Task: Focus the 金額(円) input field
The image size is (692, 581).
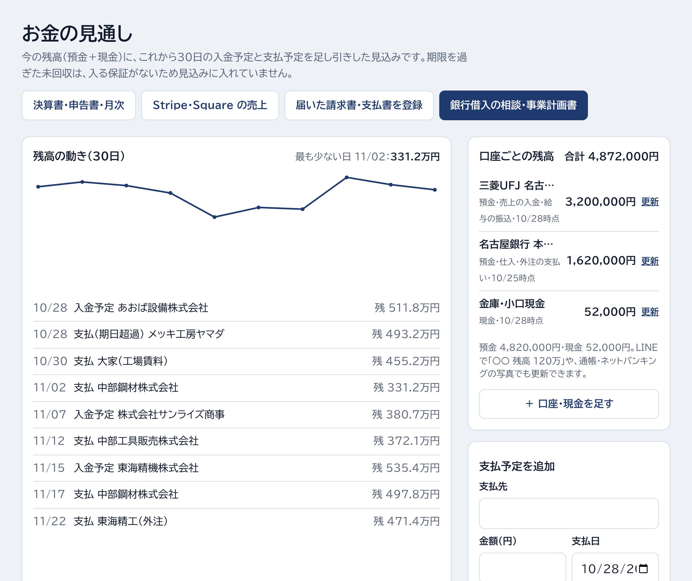Action: [x=522, y=567]
